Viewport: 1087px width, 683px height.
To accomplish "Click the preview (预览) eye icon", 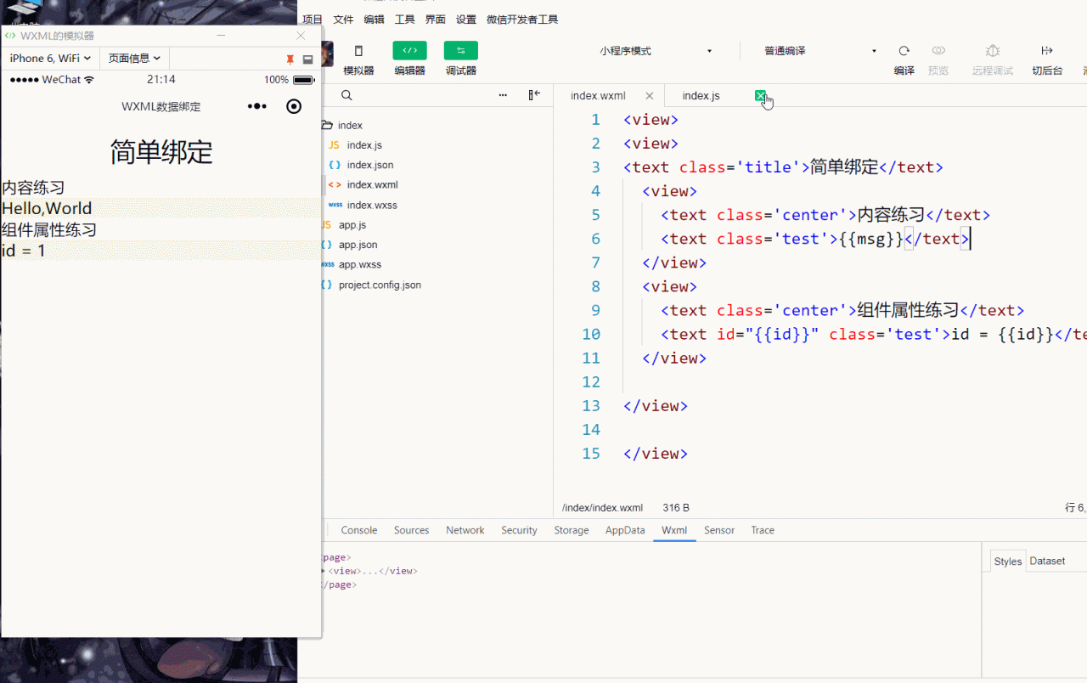I will 938,51.
